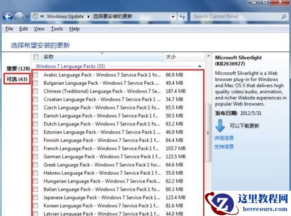Click the update list vertical scrollbar thumb
Image resolution: width=291 pixels, height=216 pixels.
coord(208,133)
